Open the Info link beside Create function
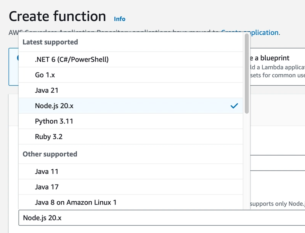Viewport: 305px width, 233px height. [120, 19]
